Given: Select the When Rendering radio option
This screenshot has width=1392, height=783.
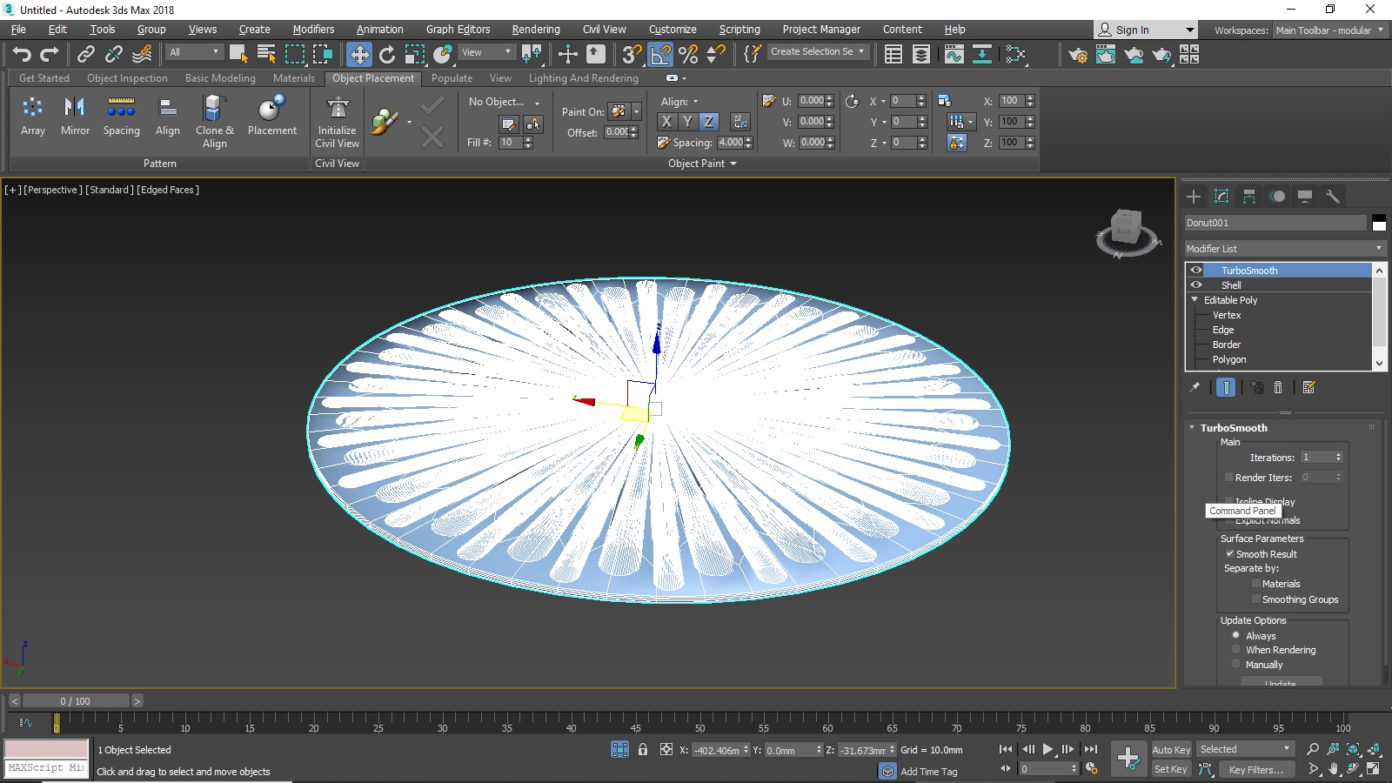Looking at the screenshot, I should pyautogui.click(x=1235, y=650).
